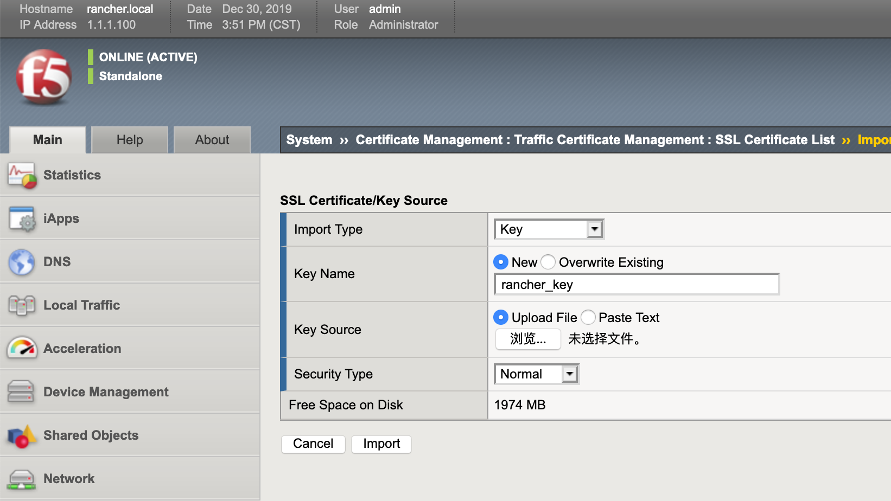The image size is (891, 501).
Task: Click the Administrator role text
Action: click(x=403, y=25)
